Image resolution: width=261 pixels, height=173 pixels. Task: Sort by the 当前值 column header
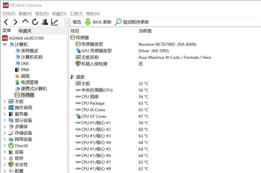coord(145,31)
